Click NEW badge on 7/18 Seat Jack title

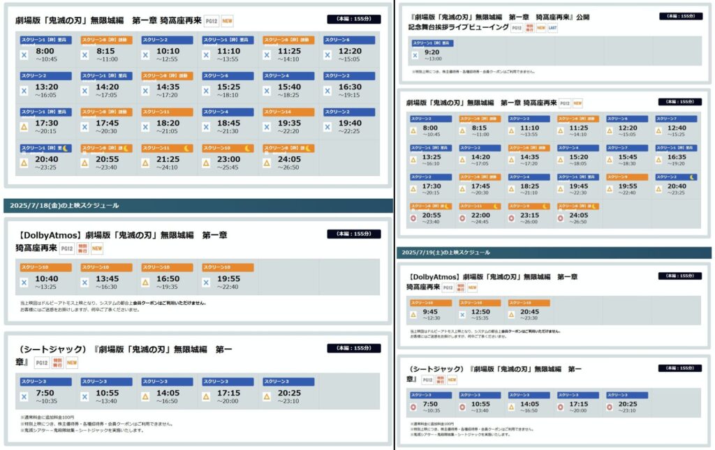click(72, 363)
